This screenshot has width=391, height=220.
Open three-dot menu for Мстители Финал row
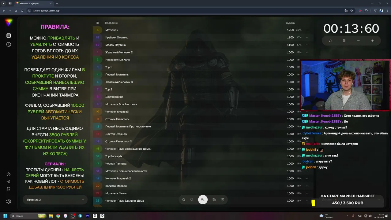(x=307, y=193)
